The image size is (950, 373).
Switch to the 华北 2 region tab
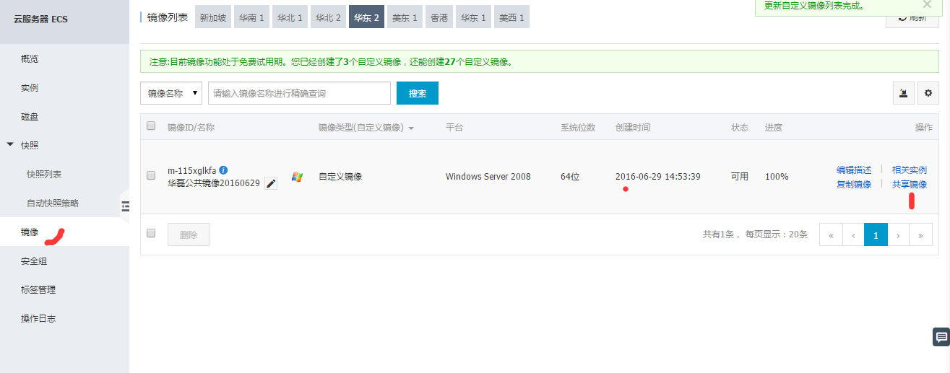(327, 17)
